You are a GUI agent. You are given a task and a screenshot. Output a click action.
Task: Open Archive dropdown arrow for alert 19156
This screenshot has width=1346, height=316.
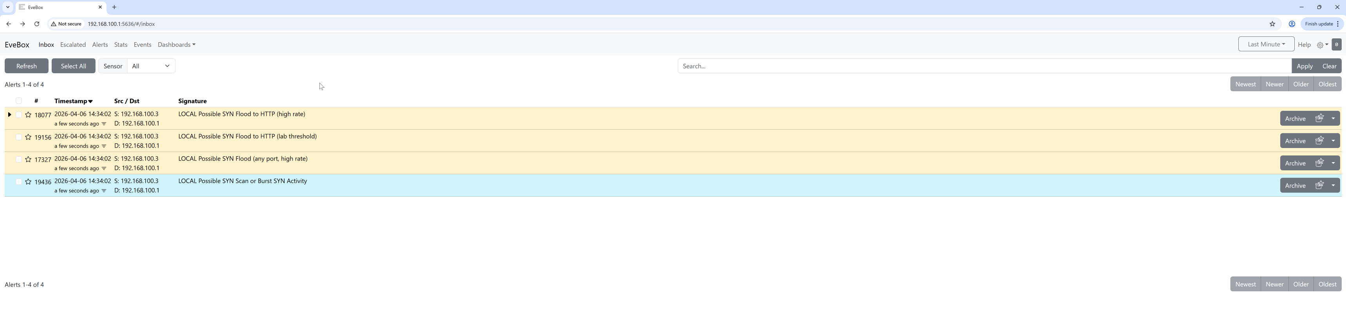pyautogui.click(x=1333, y=141)
